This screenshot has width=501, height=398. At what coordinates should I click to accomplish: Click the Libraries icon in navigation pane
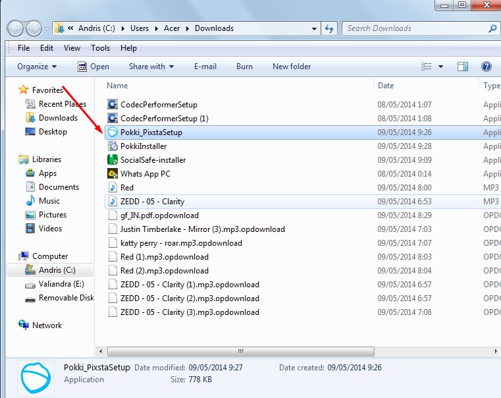tap(23, 159)
